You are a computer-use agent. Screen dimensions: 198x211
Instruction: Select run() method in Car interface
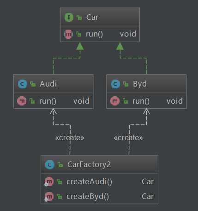[94, 34]
